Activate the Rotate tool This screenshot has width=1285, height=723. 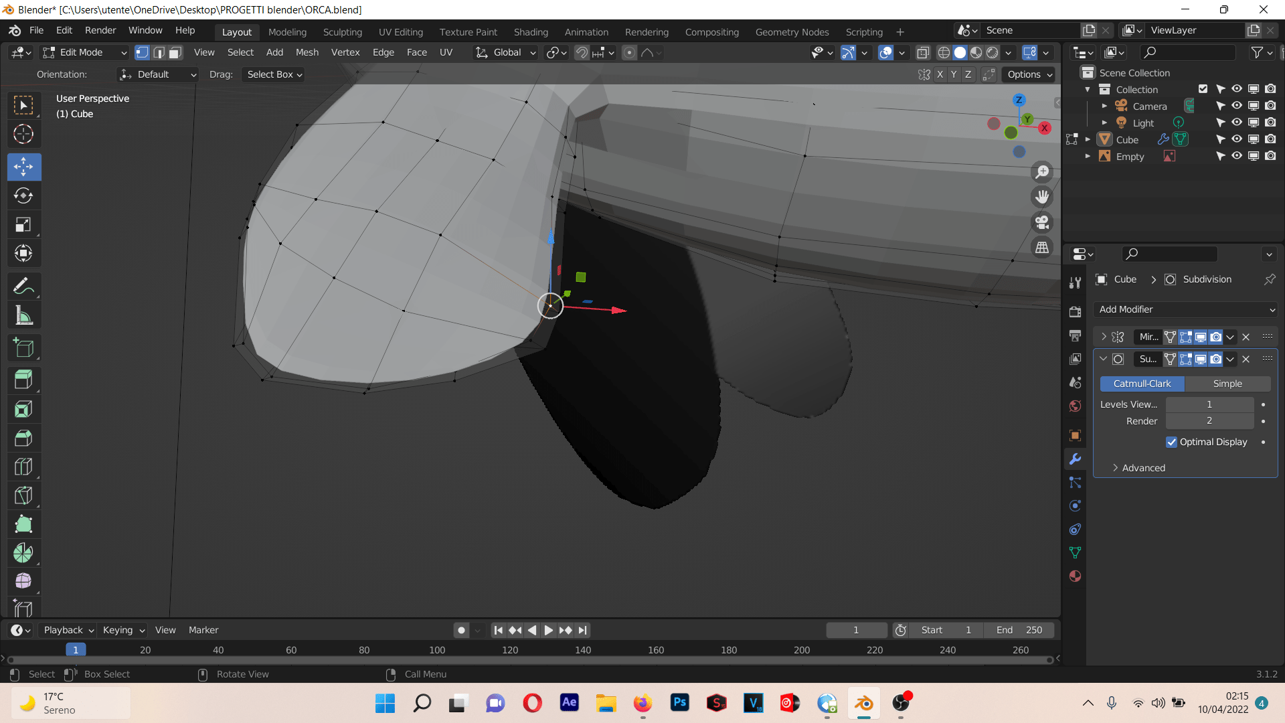(23, 195)
